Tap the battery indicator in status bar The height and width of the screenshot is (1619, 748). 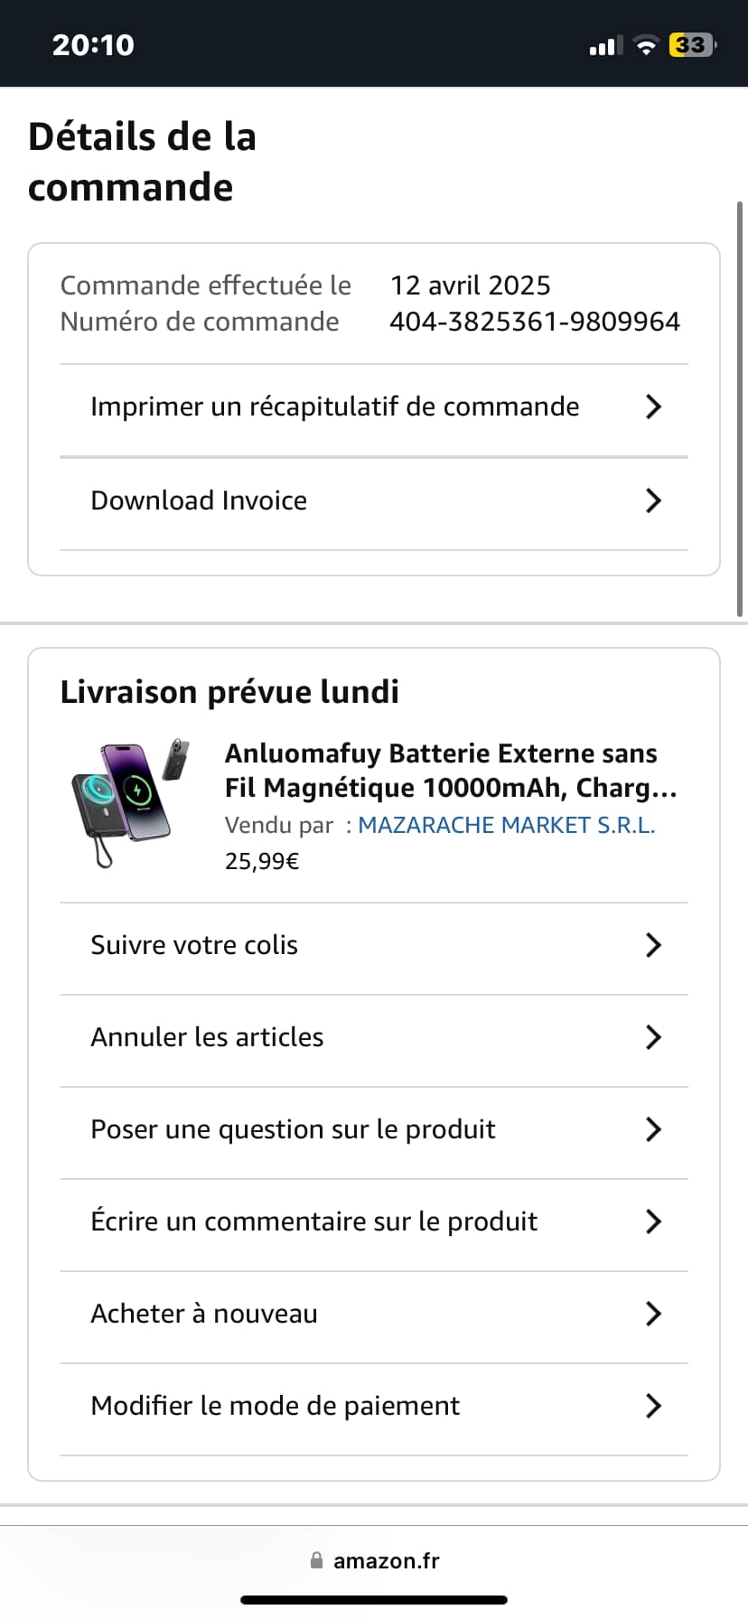693,44
